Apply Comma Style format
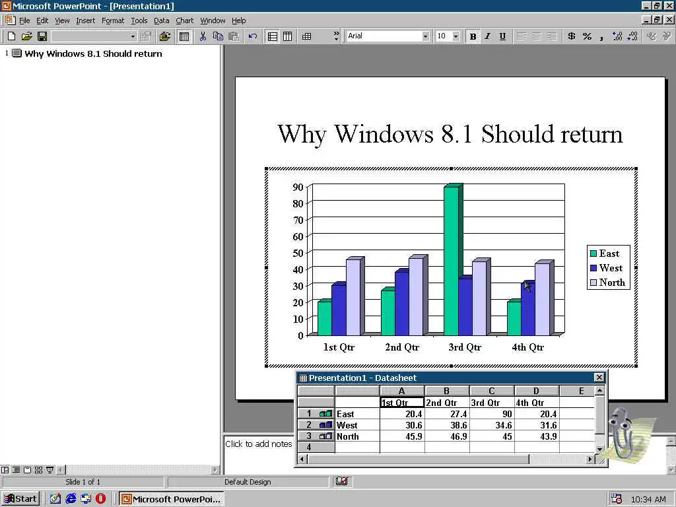Viewport: 676px width, 507px height. [601, 36]
